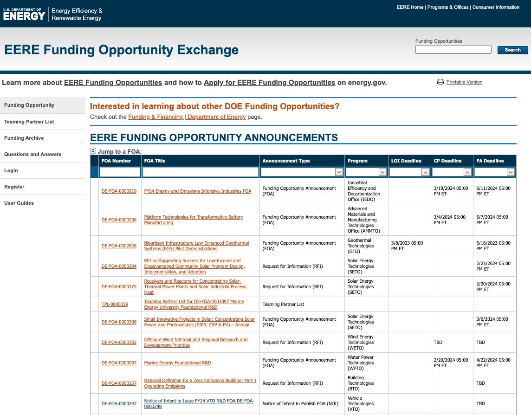Image resolution: width=531 pixels, height=415 pixels.
Task: Open FY24 Energy and Emissions Intensive Industries FOA
Action: [198, 191]
